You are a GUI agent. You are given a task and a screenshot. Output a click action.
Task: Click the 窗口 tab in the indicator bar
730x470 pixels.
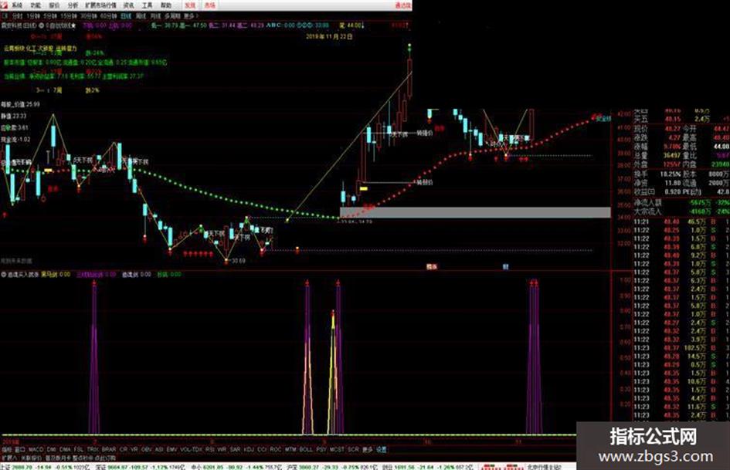pyautogui.click(x=19, y=449)
